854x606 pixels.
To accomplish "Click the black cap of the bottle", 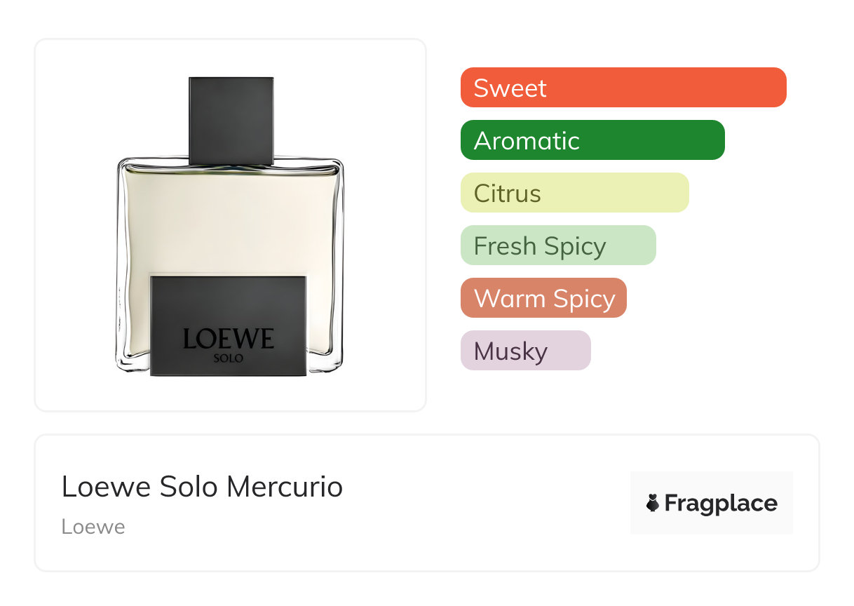I will 231,121.
